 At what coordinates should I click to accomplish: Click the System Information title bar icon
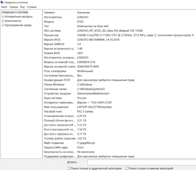pyautogui.click(x=2, y=2)
